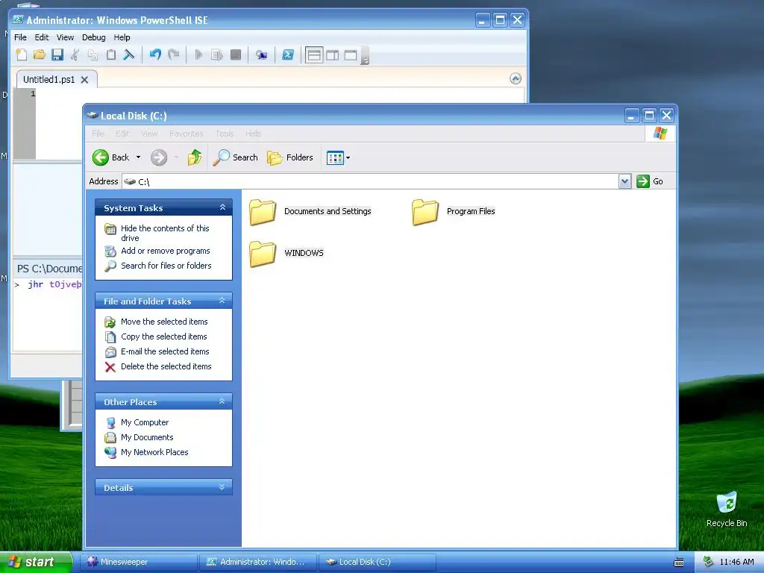Viewport: 764px width, 573px height.
Task: Select the WINDOWS folder
Action: (286, 254)
